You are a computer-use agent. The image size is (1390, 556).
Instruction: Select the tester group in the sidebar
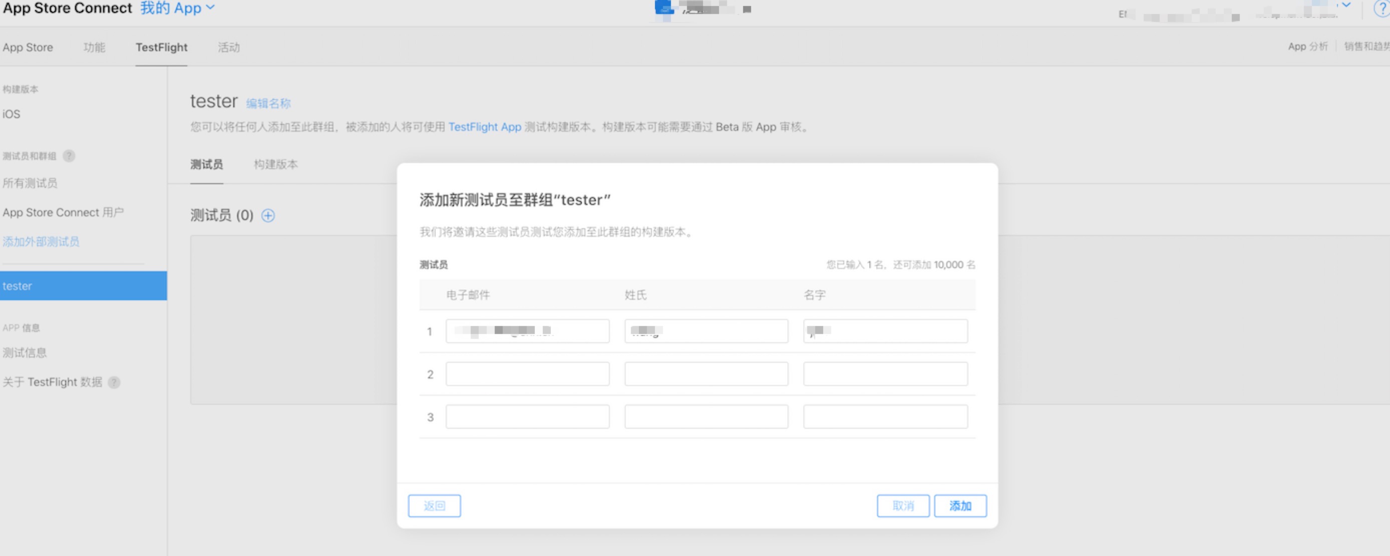[83, 285]
